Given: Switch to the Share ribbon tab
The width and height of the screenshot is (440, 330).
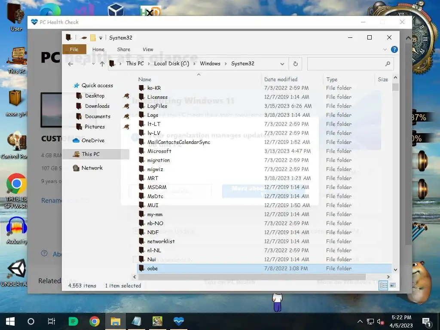Looking at the screenshot, I should click(x=123, y=49).
